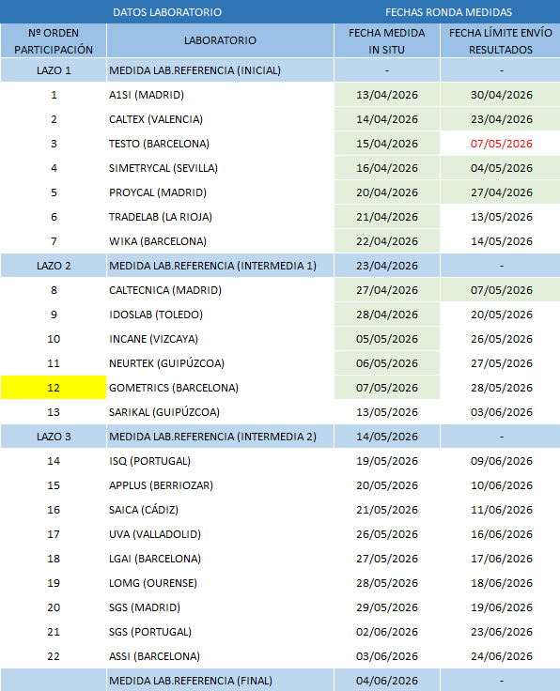560x691 pixels.
Task: Select date 13/04/2026 in the A1SI row
Action: pos(387,95)
